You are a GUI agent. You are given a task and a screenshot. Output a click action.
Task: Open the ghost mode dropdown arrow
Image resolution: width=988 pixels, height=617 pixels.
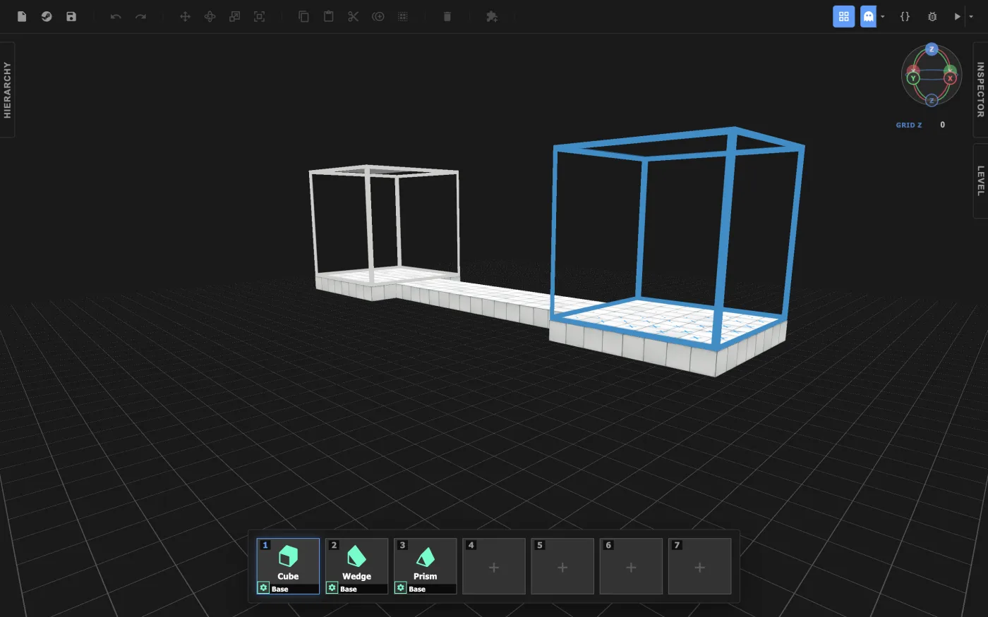click(882, 16)
